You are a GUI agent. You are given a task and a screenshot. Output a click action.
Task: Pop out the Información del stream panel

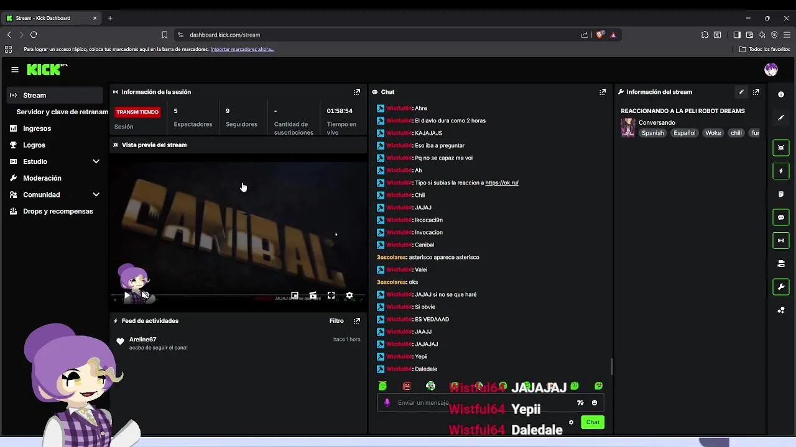click(x=756, y=92)
